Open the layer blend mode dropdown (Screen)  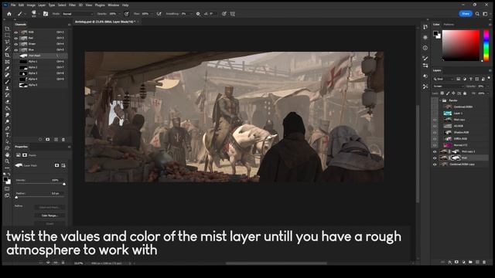click(x=448, y=86)
